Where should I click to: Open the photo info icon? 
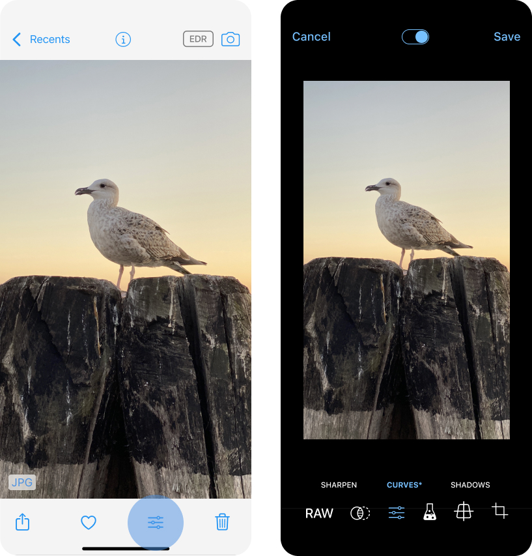point(123,39)
